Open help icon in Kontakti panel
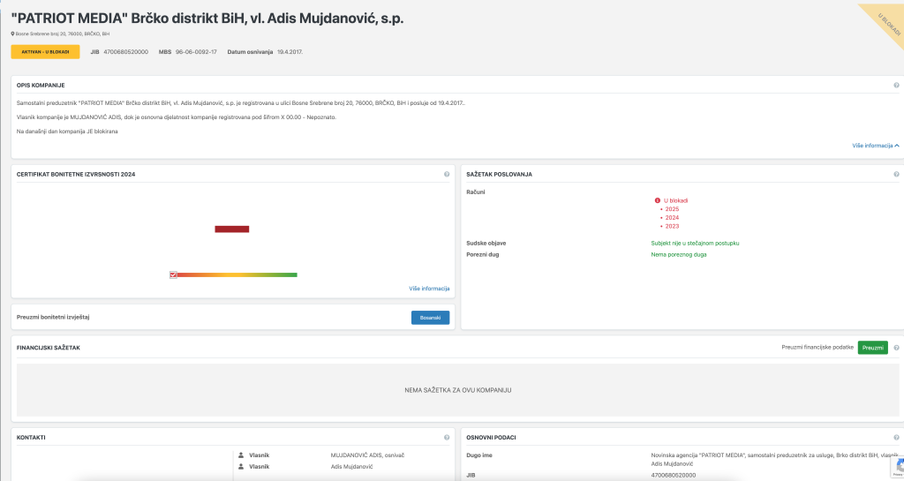Image resolution: width=904 pixels, height=481 pixels. coord(447,438)
